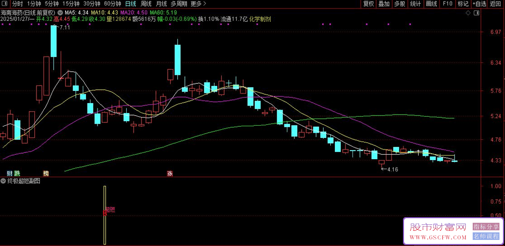Screen dimensions: 505x246
Task: Toggle the left panel icon at the top-left corner
Action: tap(5, 4)
